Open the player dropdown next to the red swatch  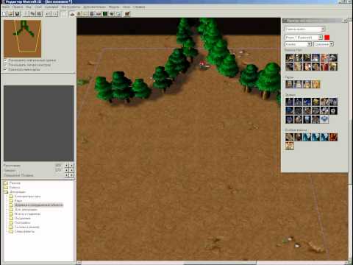pos(304,38)
